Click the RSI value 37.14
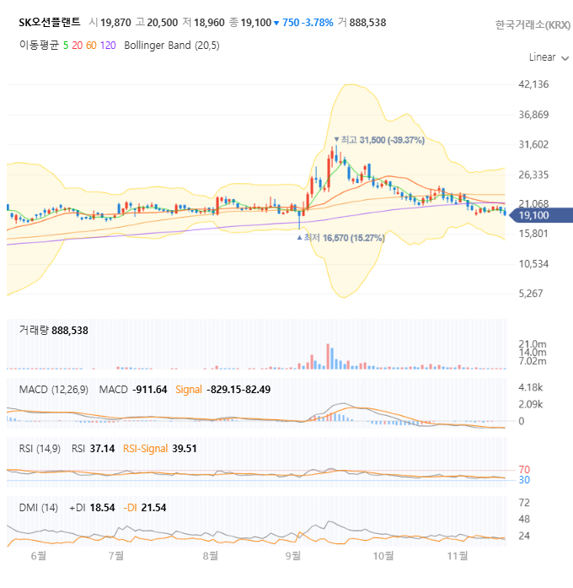573x588 pixels. point(102,449)
